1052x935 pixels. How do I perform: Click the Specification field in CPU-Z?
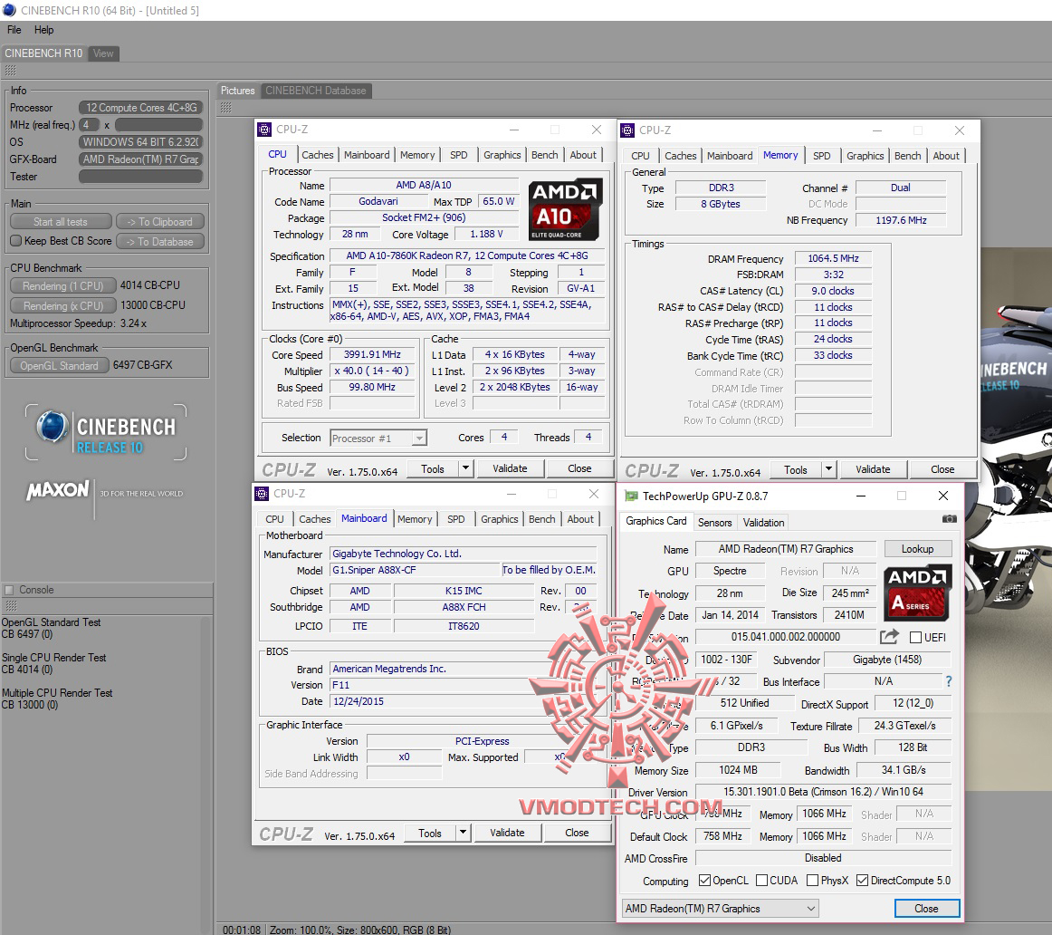point(467,255)
